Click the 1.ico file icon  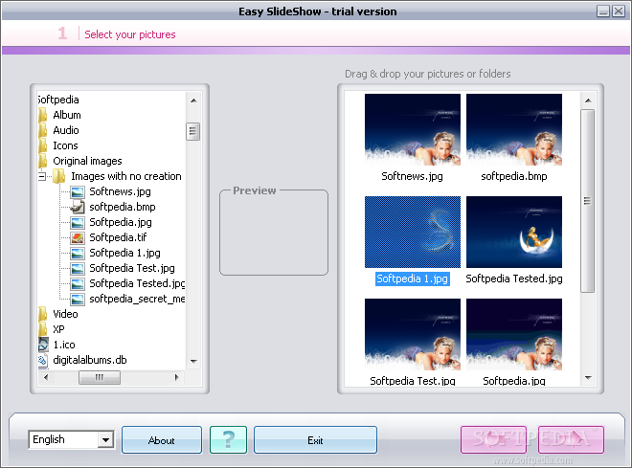43,345
